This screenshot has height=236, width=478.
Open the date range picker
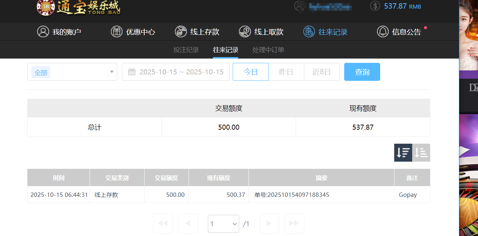click(x=176, y=71)
